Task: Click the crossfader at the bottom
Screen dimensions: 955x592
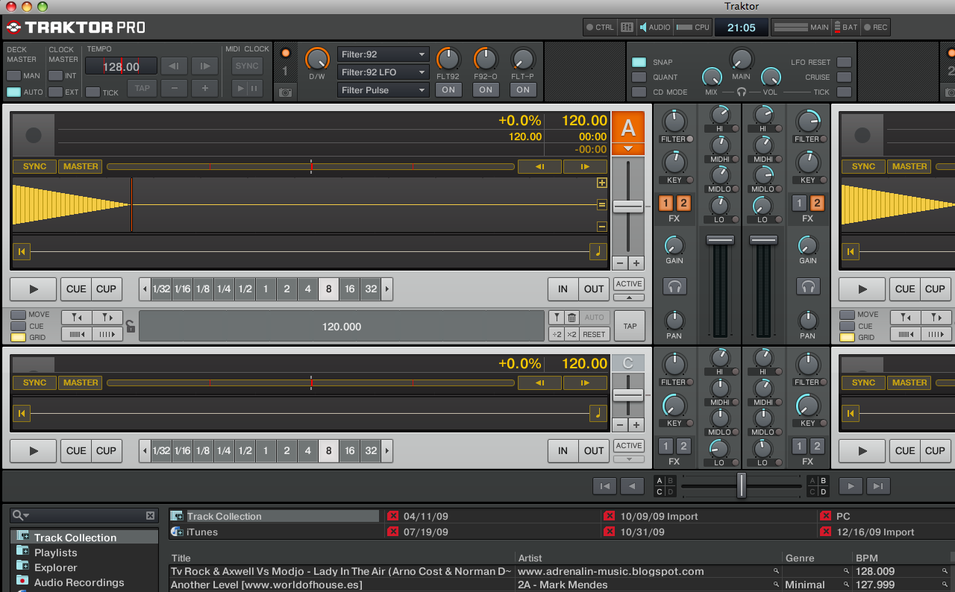Action: (741, 485)
